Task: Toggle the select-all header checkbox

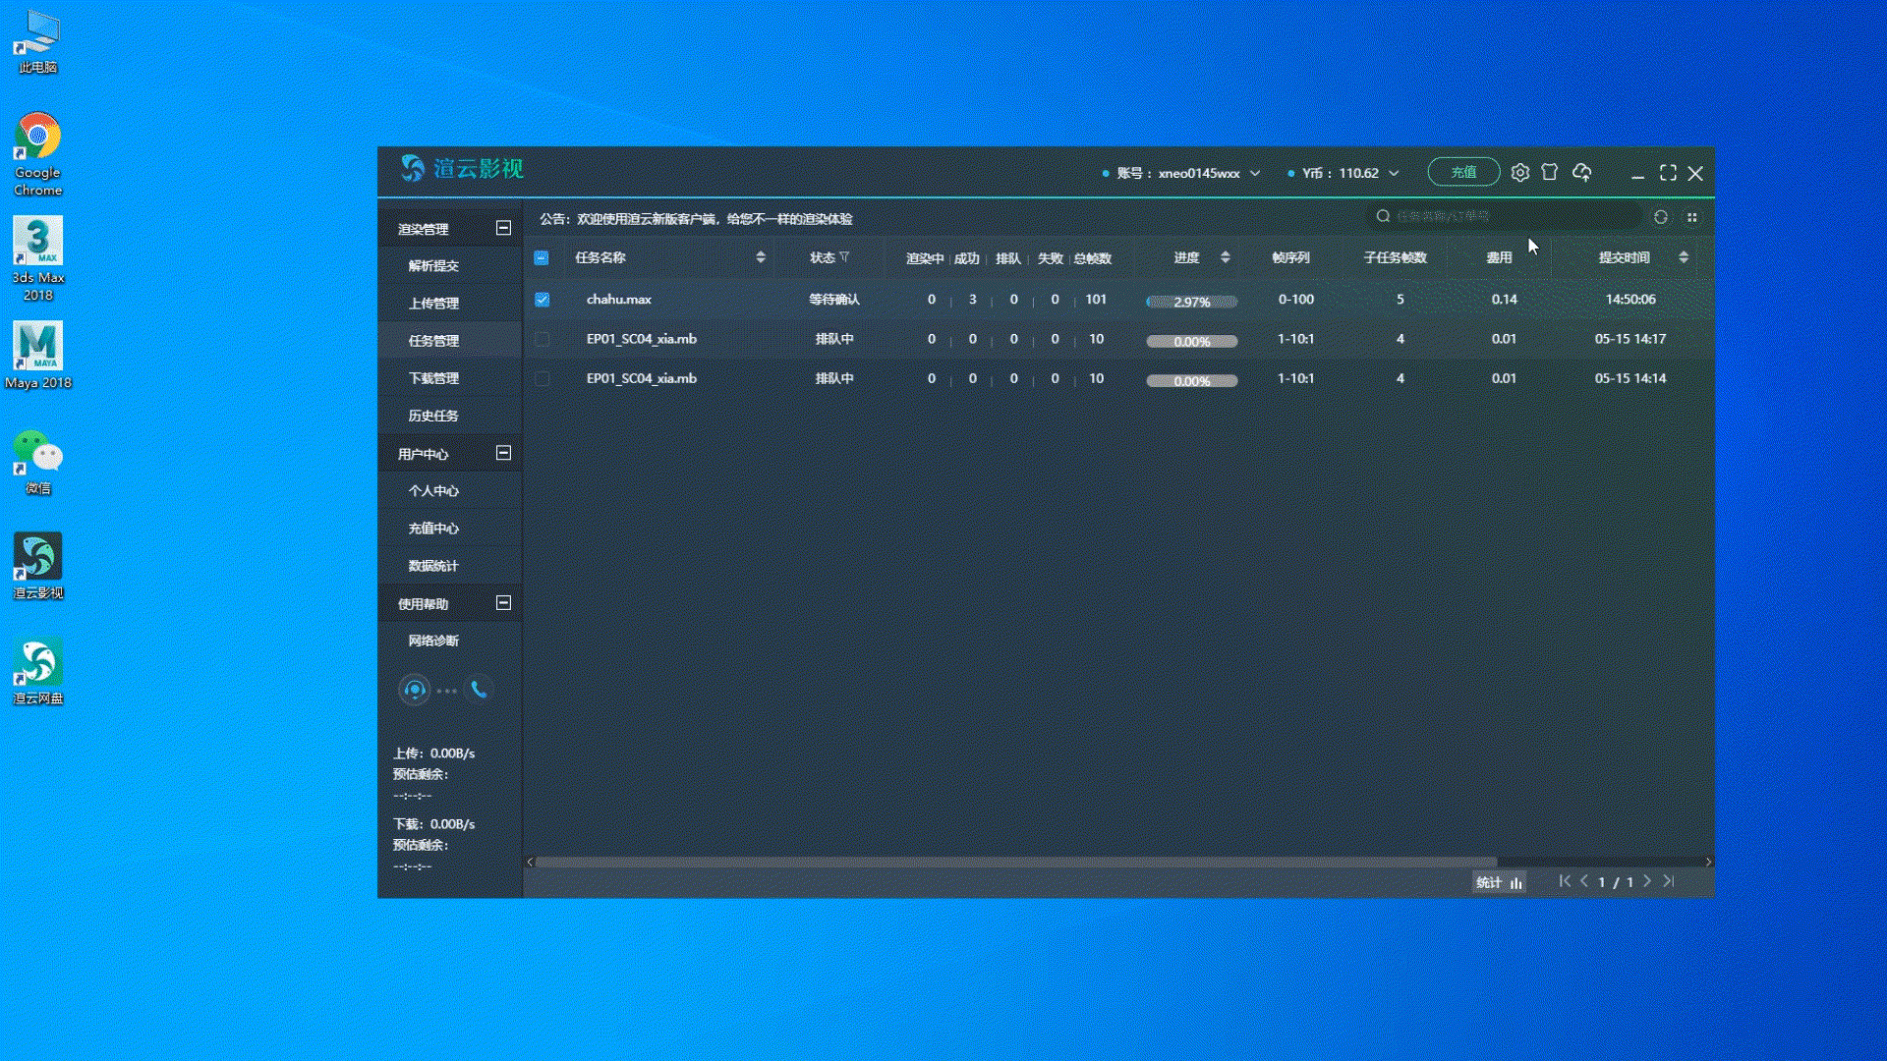Action: point(542,258)
